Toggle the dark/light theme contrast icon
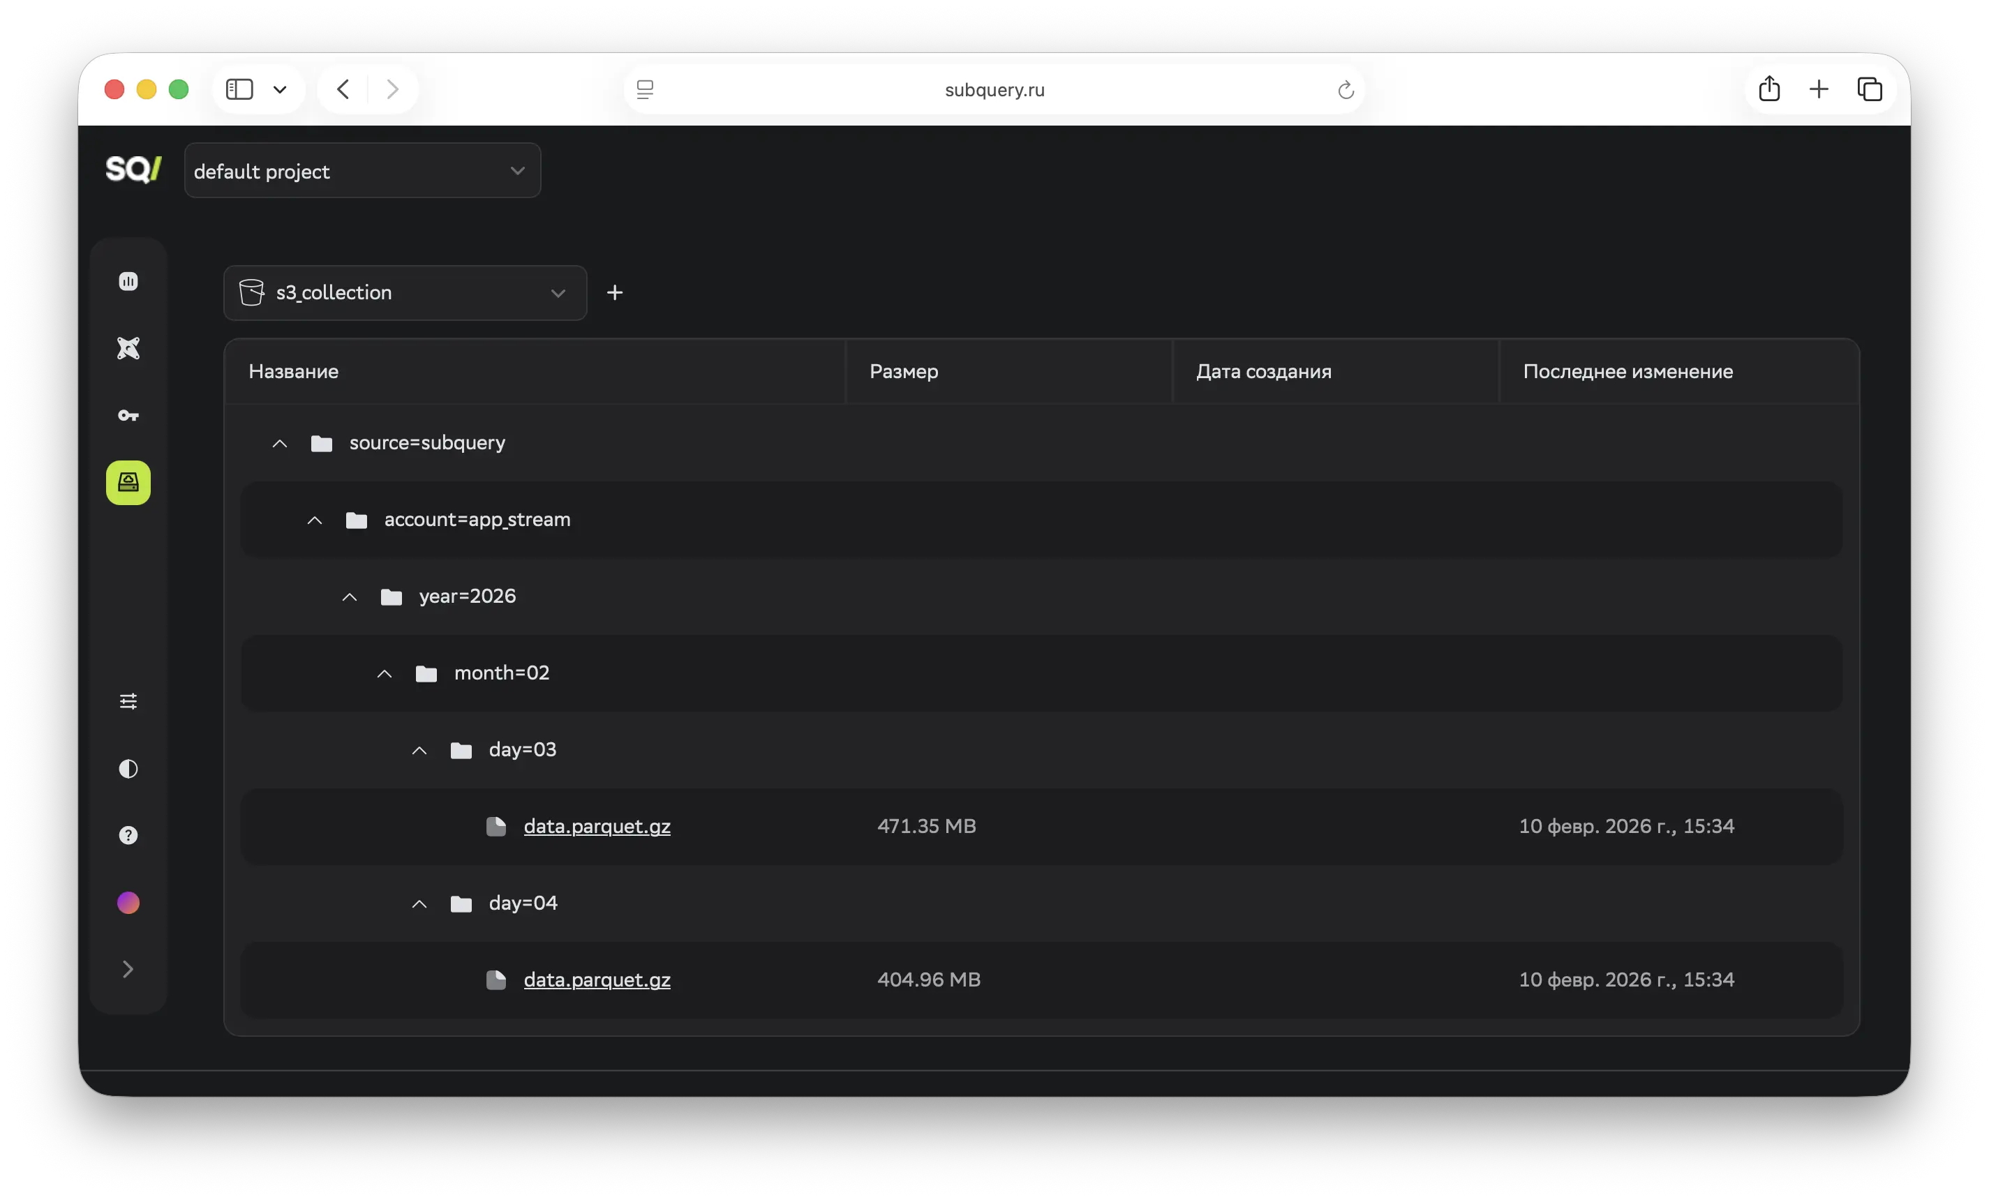 128,768
